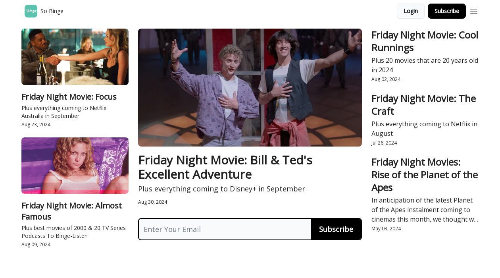Viewport: 500px width, 278px height.
Task: Click the Login button
Action: pyautogui.click(x=411, y=11)
